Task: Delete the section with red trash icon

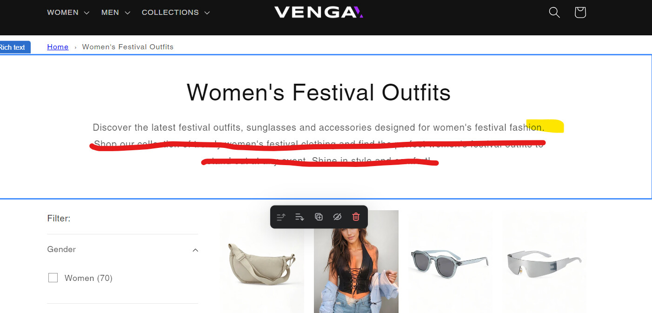Action: 356,217
